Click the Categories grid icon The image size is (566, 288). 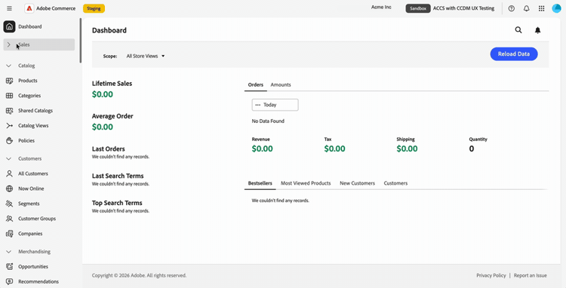click(x=9, y=96)
